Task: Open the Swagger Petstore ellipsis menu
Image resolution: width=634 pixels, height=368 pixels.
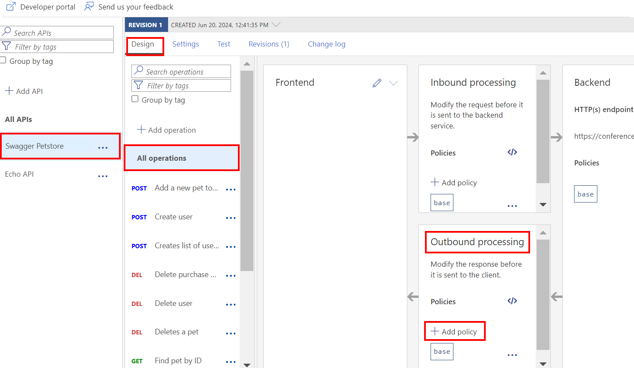Action: 103,148
